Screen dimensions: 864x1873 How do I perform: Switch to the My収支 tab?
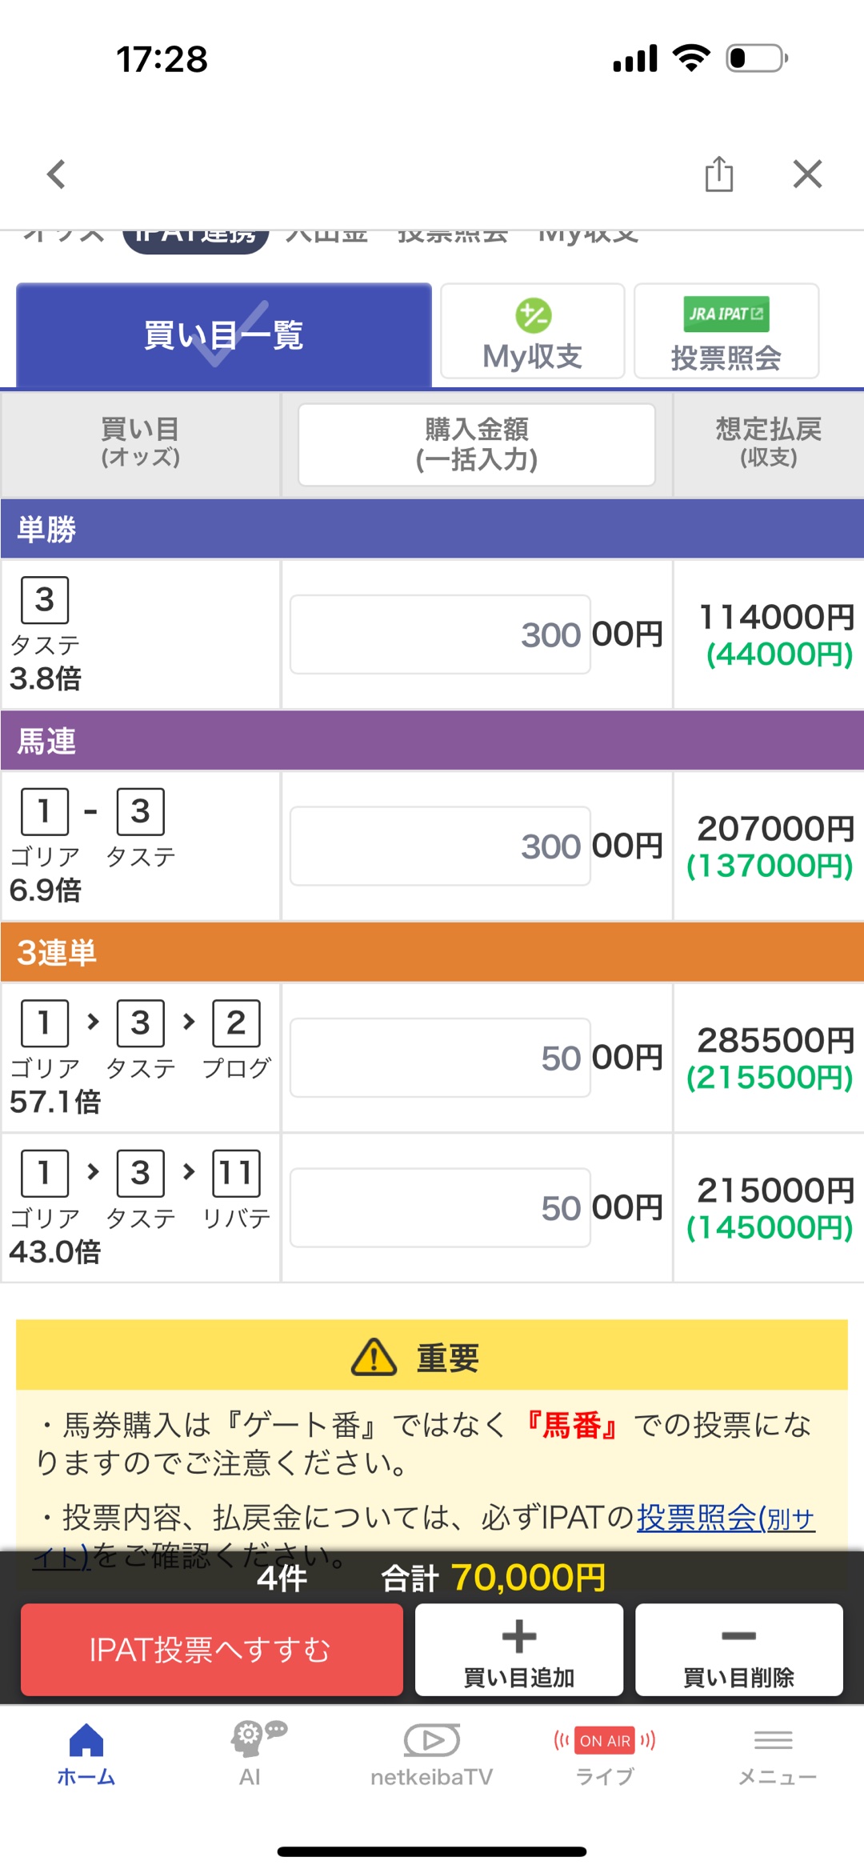point(533,331)
